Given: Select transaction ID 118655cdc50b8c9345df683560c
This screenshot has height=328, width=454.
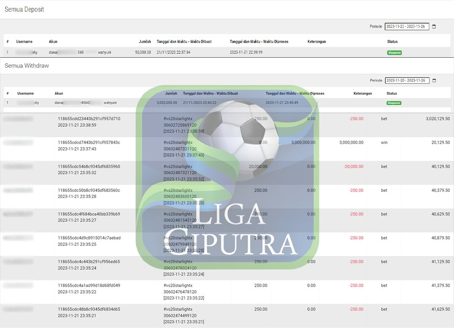Looking at the screenshot, I should (x=89, y=190).
